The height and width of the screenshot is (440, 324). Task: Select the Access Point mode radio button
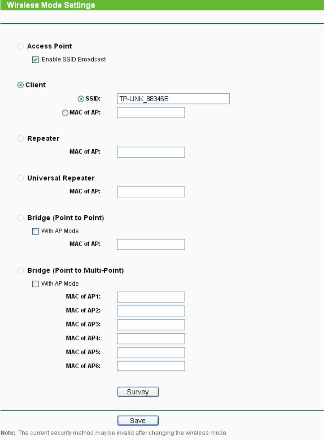(21, 46)
